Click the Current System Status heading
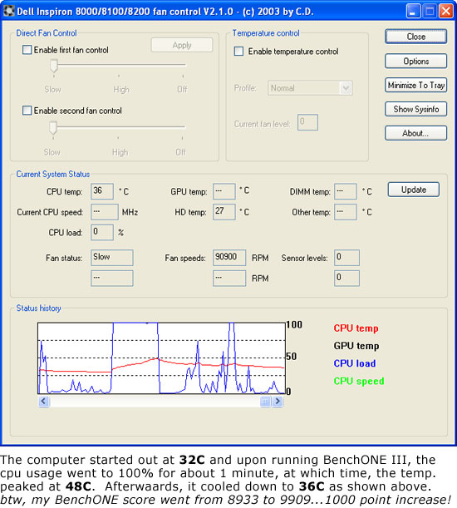The height and width of the screenshot is (508, 457). tap(53, 174)
